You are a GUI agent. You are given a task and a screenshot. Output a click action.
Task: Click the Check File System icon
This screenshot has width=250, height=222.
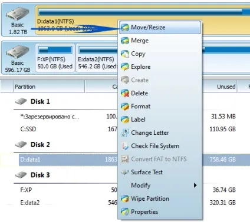pos(125,146)
